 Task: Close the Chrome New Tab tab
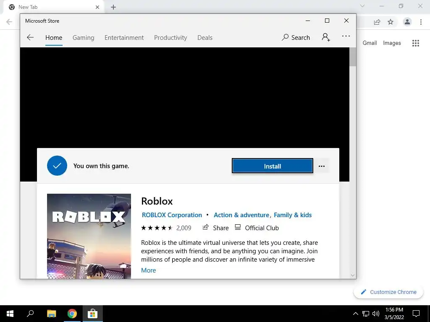click(97, 7)
